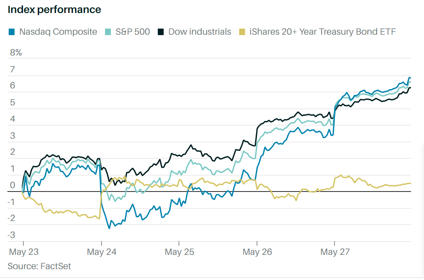Click the 0 y-axis baseline label
Viewport: 424px width, 280px height.
tap(12, 186)
